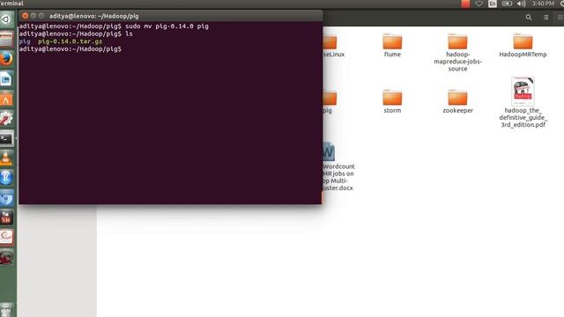Viewport: 564px width, 317px height.
Task: Click the red indicator in top panel
Action: click(465, 4)
